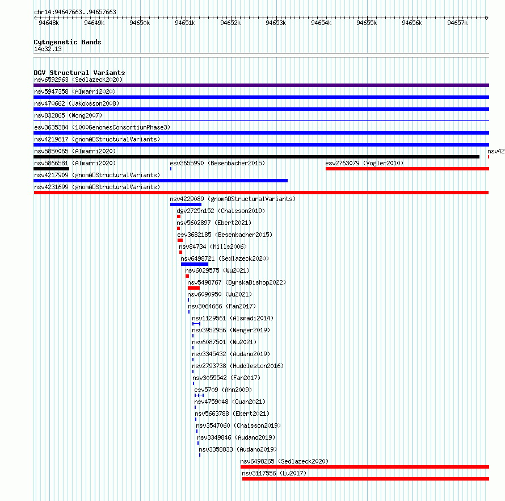
Task: Click the red nsv6498265 (Sedlazeck2020) bar
Action: [365, 467]
